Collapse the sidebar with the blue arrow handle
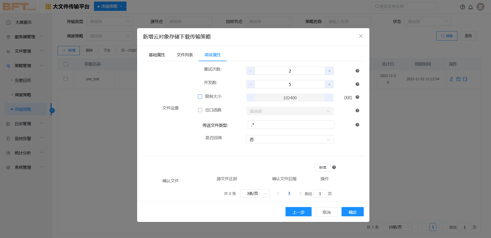This screenshot has width=491, height=238. click(52, 110)
